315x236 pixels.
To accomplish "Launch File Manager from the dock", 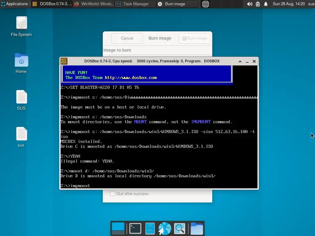I will 150,228.
